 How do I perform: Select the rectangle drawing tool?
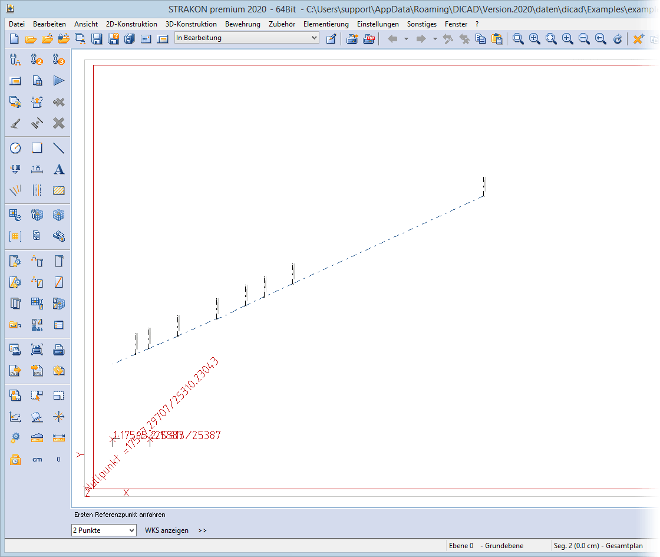coord(37,148)
